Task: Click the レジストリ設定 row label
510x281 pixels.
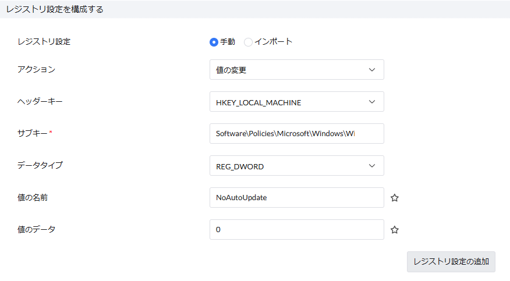Action: tap(44, 42)
